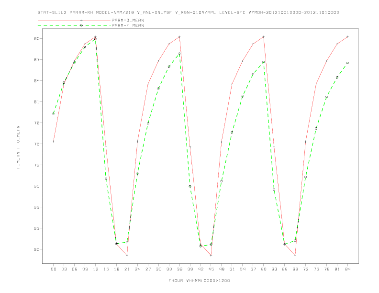Click the 81 tick on vertical axis

[36, 102]
